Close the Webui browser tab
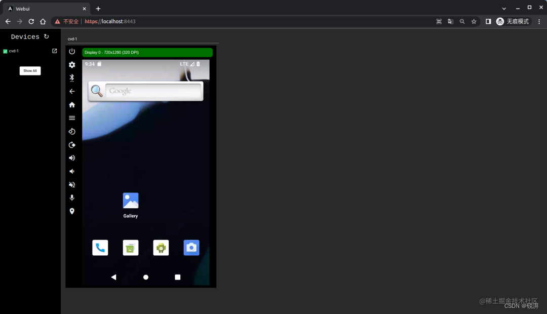Image resolution: width=547 pixels, height=314 pixels. pos(84,9)
